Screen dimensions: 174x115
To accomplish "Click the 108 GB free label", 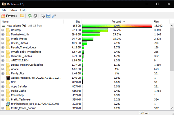I will point(35,26).
